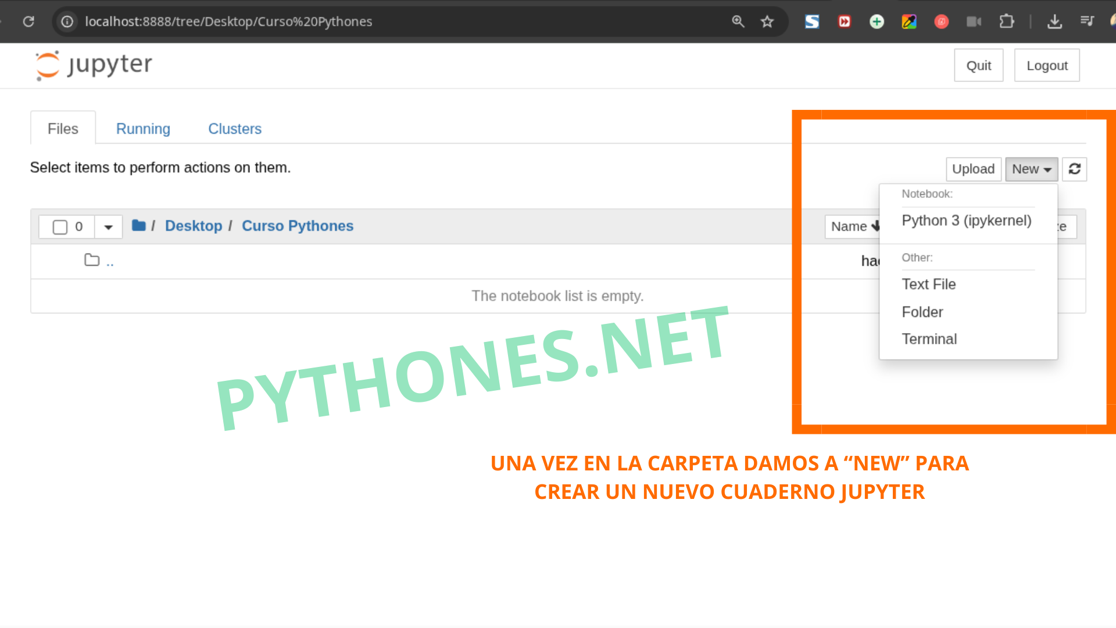Bookmark the page with the star icon

767,22
